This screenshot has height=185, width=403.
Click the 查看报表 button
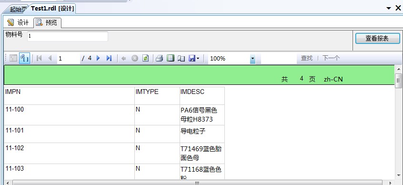[x=378, y=38]
